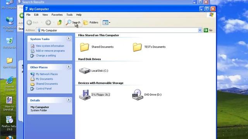Open My Network Places link

46,74
